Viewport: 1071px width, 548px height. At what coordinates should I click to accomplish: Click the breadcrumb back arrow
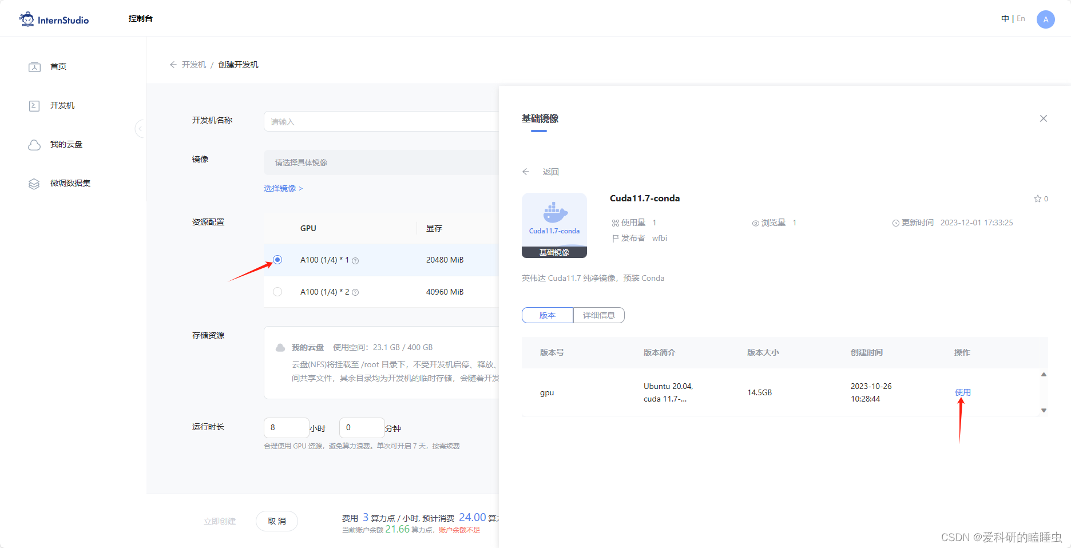coord(173,65)
